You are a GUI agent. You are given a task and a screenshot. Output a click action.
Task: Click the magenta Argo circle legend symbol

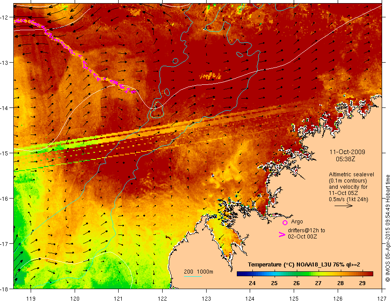285,223
